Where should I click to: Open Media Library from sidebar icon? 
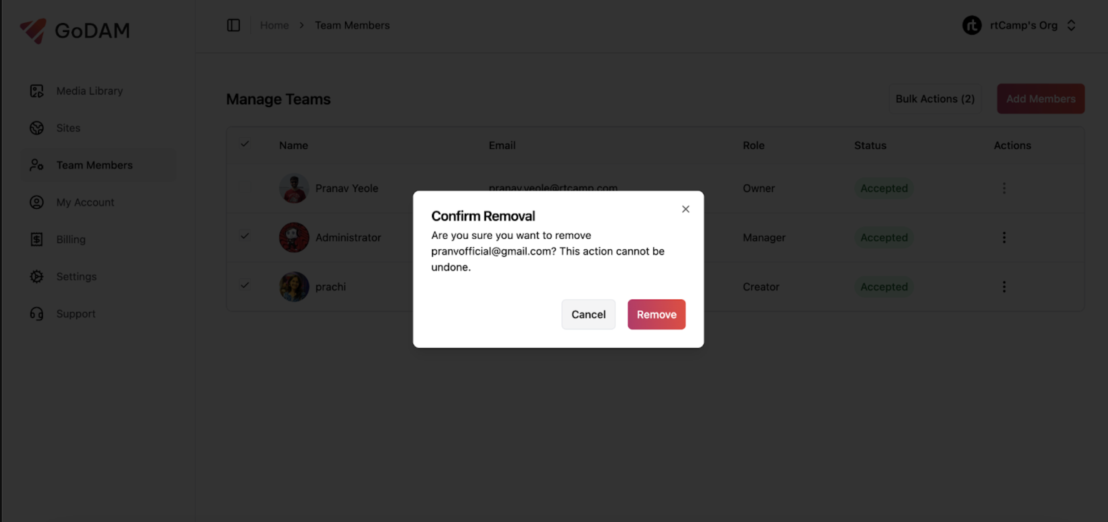pyautogui.click(x=36, y=91)
